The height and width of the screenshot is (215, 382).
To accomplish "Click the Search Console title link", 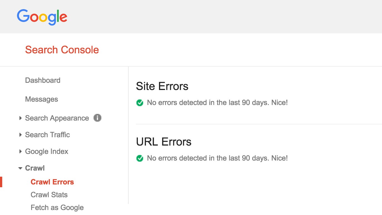I will [62, 50].
